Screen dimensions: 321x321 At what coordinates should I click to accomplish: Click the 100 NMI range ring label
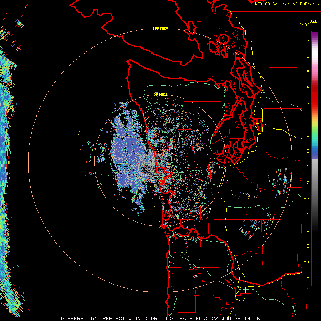160,28
